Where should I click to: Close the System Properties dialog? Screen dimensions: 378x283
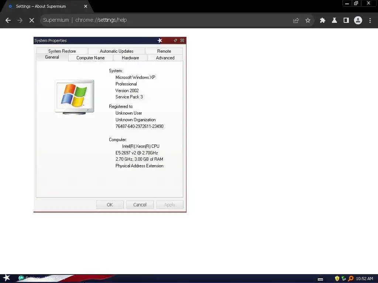pyautogui.click(x=182, y=41)
